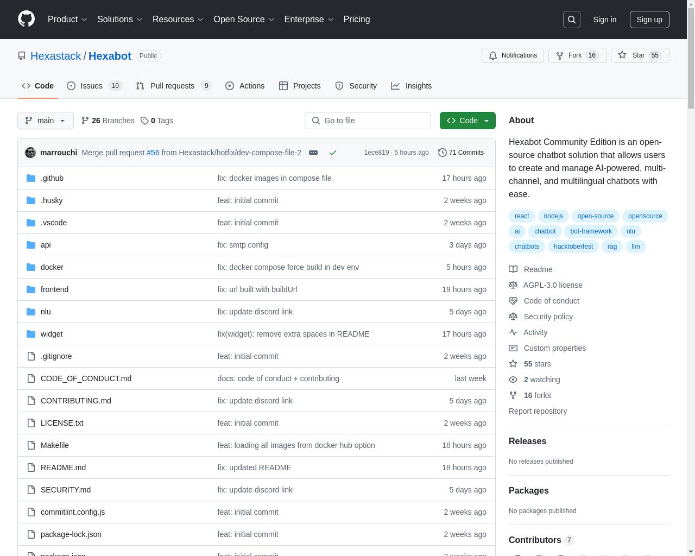Click the file icon beside Makefile
695x556 pixels.
coord(31,445)
